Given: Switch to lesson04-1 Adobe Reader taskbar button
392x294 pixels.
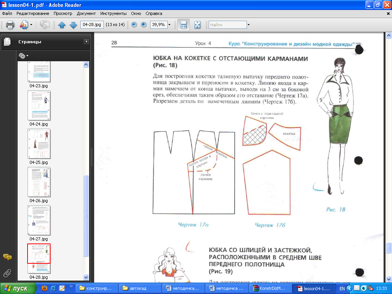Looking at the screenshot, I should pyautogui.click(x=314, y=289).
